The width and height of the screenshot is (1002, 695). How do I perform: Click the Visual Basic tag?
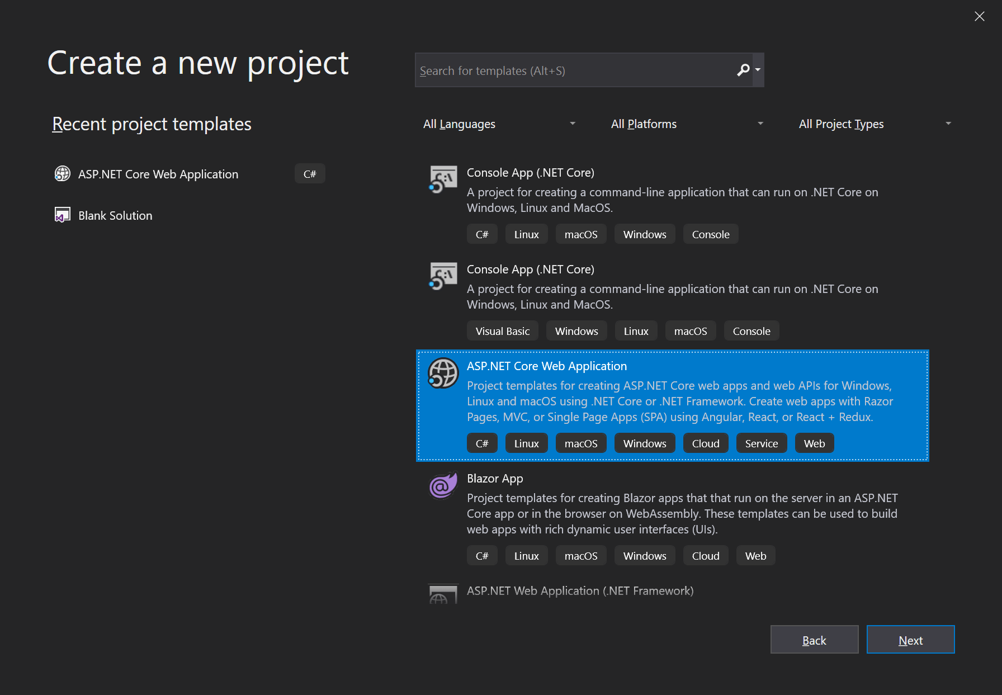502,331
